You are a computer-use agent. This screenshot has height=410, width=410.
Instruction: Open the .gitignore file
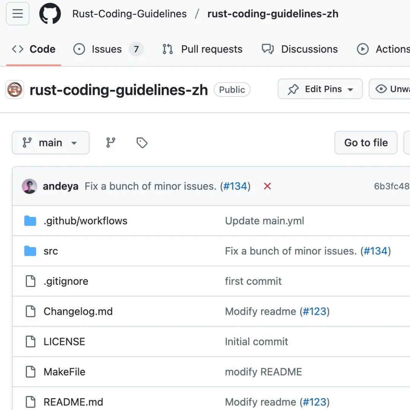coord(66,281)
